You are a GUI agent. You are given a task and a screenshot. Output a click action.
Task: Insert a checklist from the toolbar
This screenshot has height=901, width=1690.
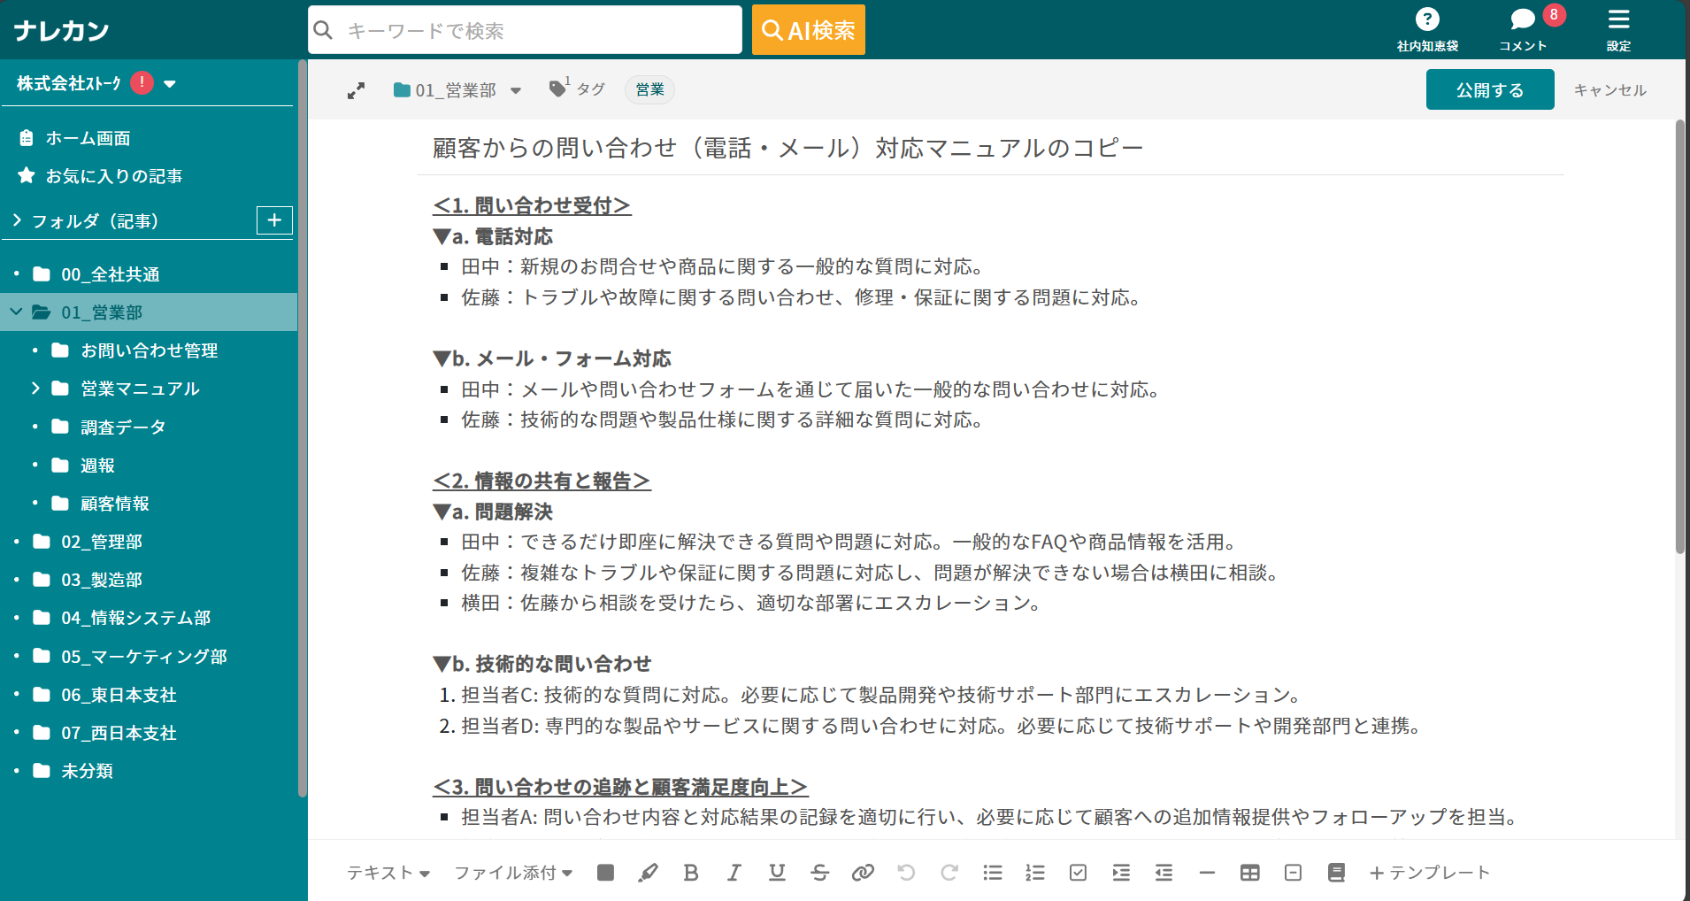(1077, 873)
